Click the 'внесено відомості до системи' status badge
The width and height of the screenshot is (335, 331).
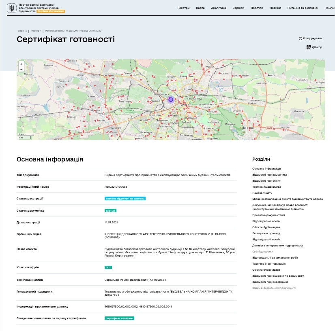[125, 199]
